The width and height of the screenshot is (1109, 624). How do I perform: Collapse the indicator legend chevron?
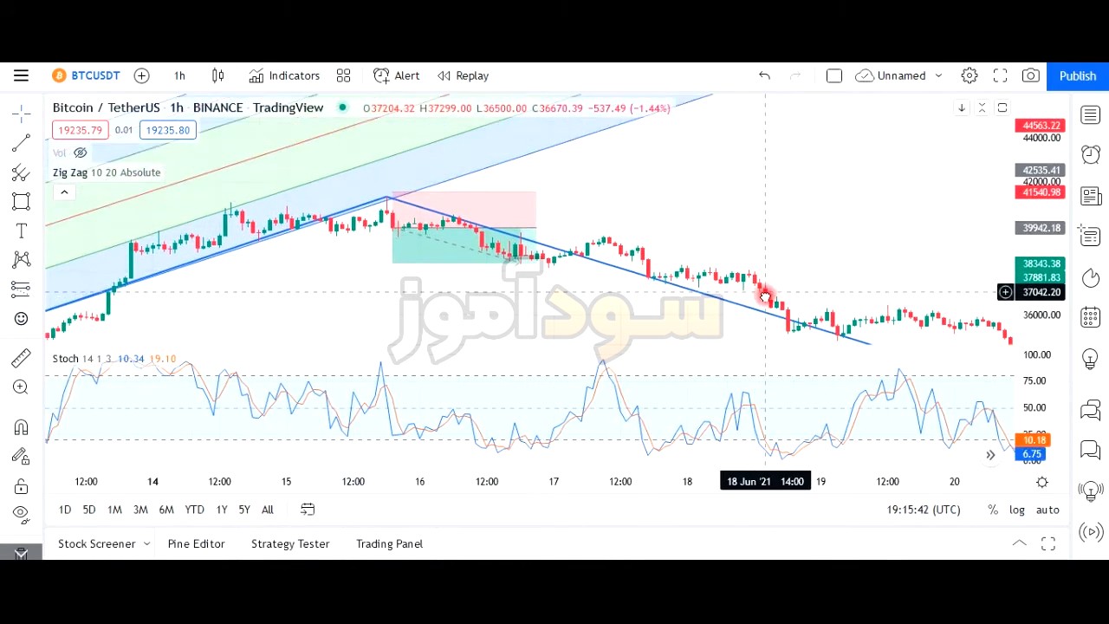[64, 192]
